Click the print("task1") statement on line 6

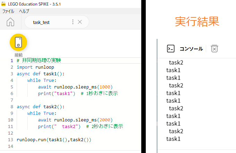(57, 94)
